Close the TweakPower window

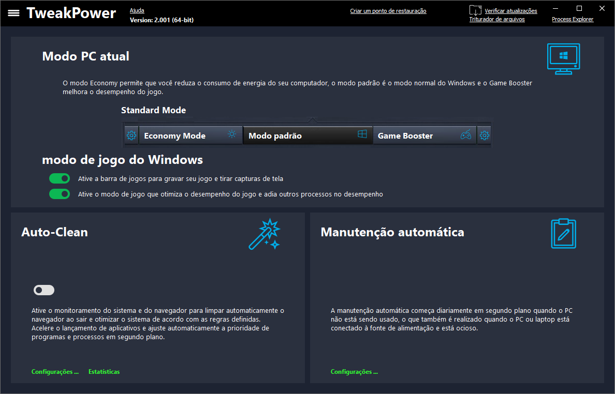pos(602,8)
